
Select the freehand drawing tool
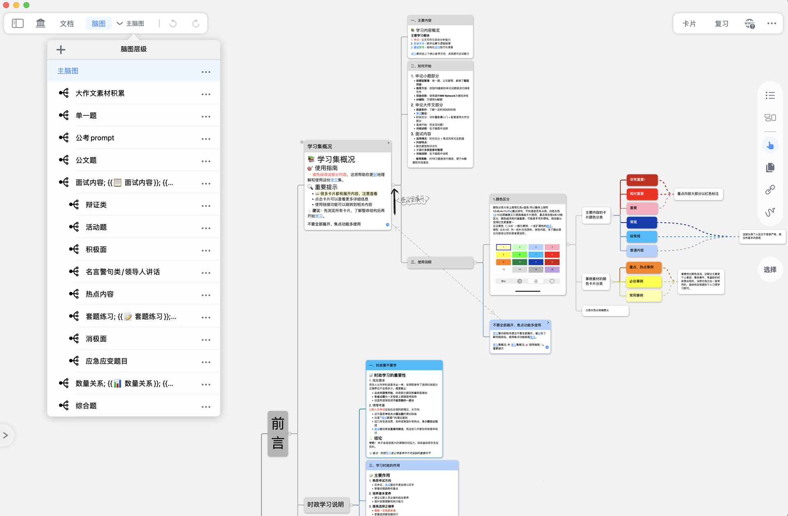770,212
